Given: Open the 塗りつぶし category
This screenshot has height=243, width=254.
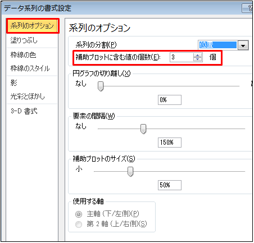Looking at the screenshot, I should [x=24, y=40].
